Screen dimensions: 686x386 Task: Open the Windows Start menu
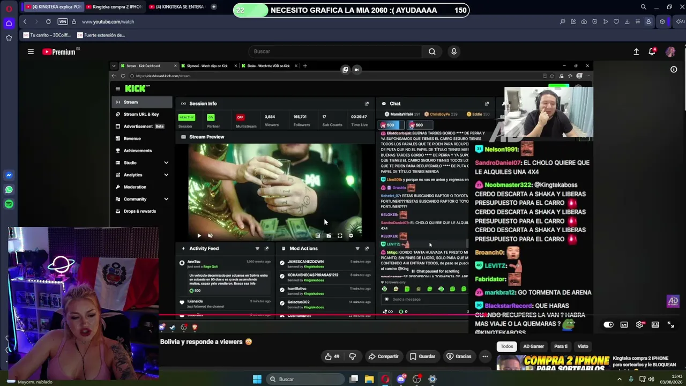point(257,379)
